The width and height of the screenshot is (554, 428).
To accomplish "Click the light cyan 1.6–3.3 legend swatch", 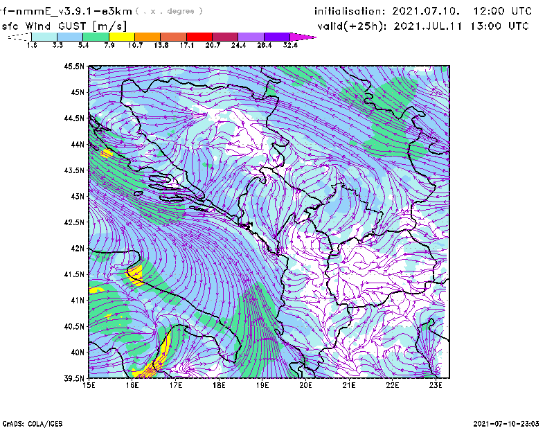I will pos(44,37).
